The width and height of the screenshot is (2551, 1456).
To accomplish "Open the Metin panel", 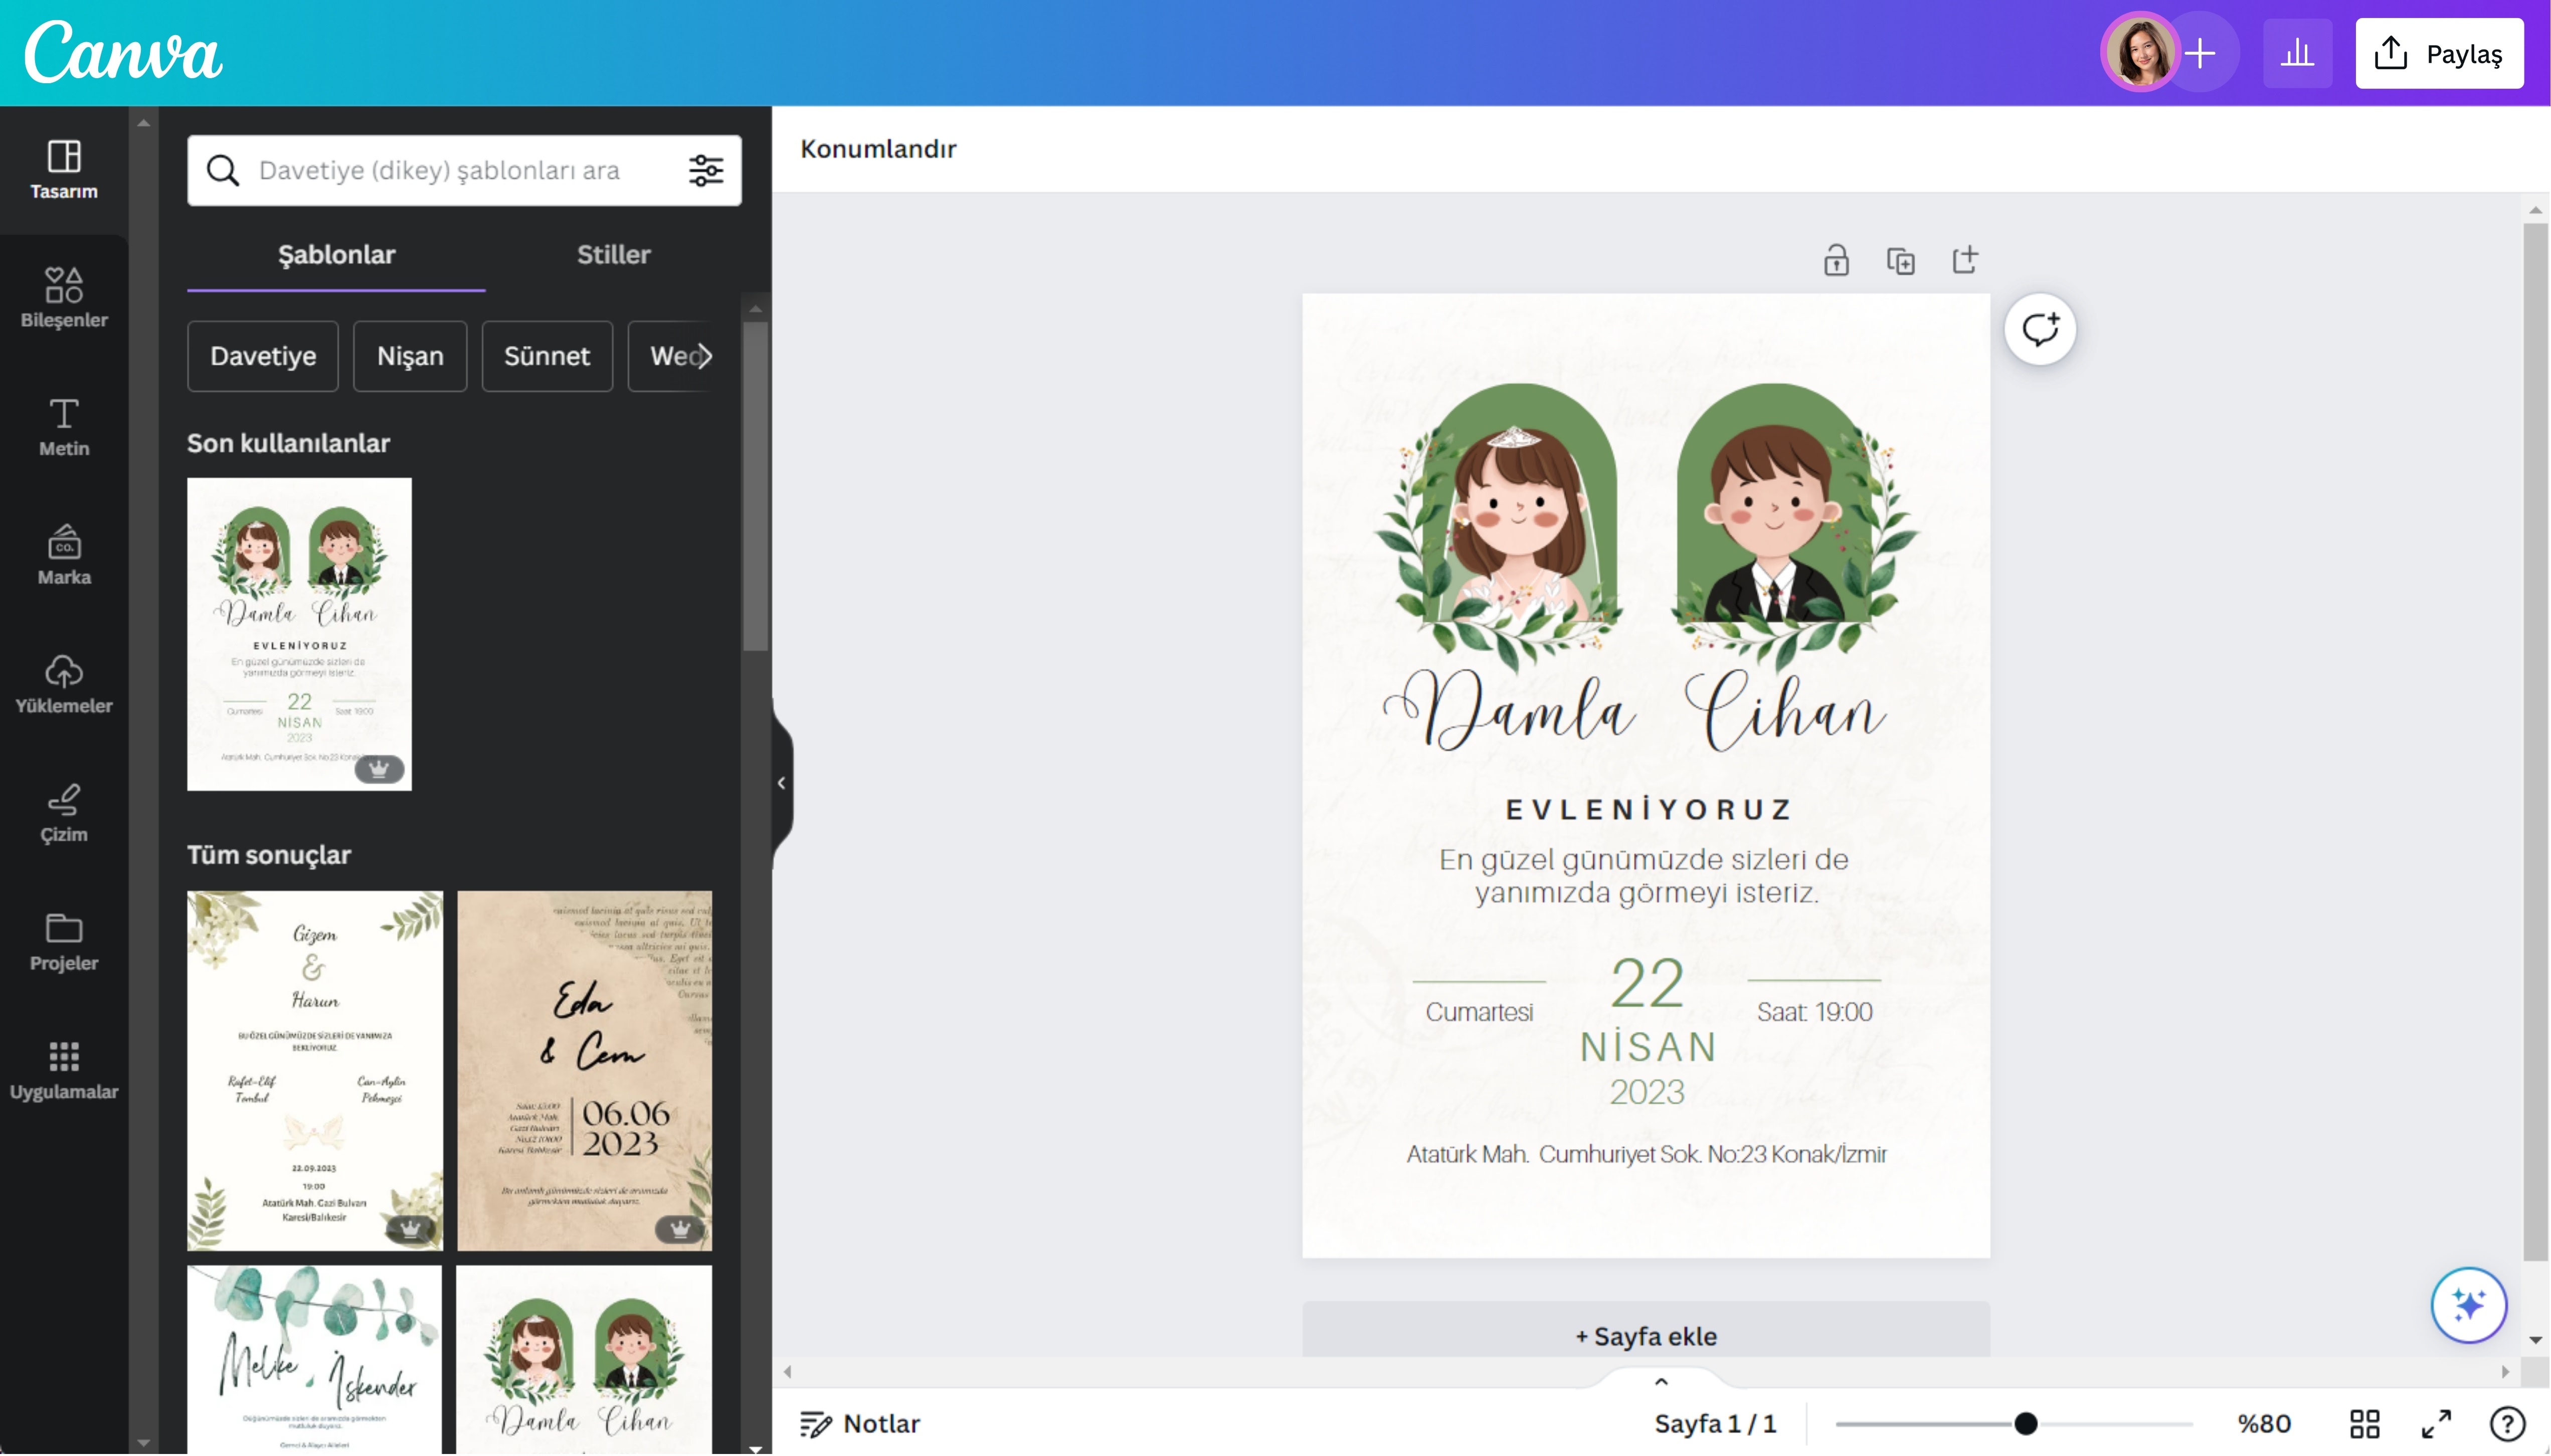I will [x=63, y=426].
